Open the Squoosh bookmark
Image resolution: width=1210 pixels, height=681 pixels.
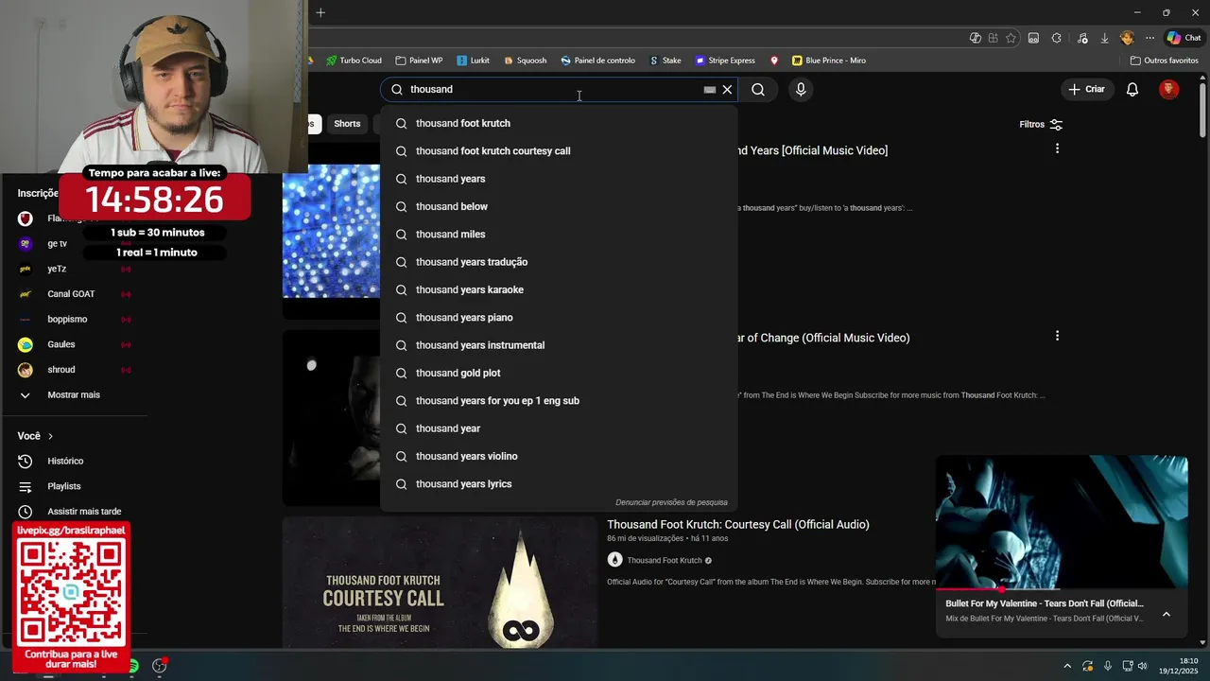point(525,61)
